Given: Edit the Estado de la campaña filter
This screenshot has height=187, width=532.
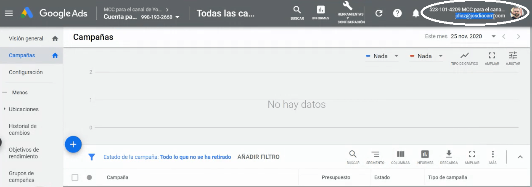Looking at the screenshot, I should 167,157.
